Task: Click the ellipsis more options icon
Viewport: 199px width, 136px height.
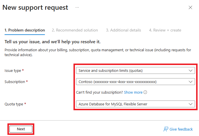Action: [x=77, y=7]
